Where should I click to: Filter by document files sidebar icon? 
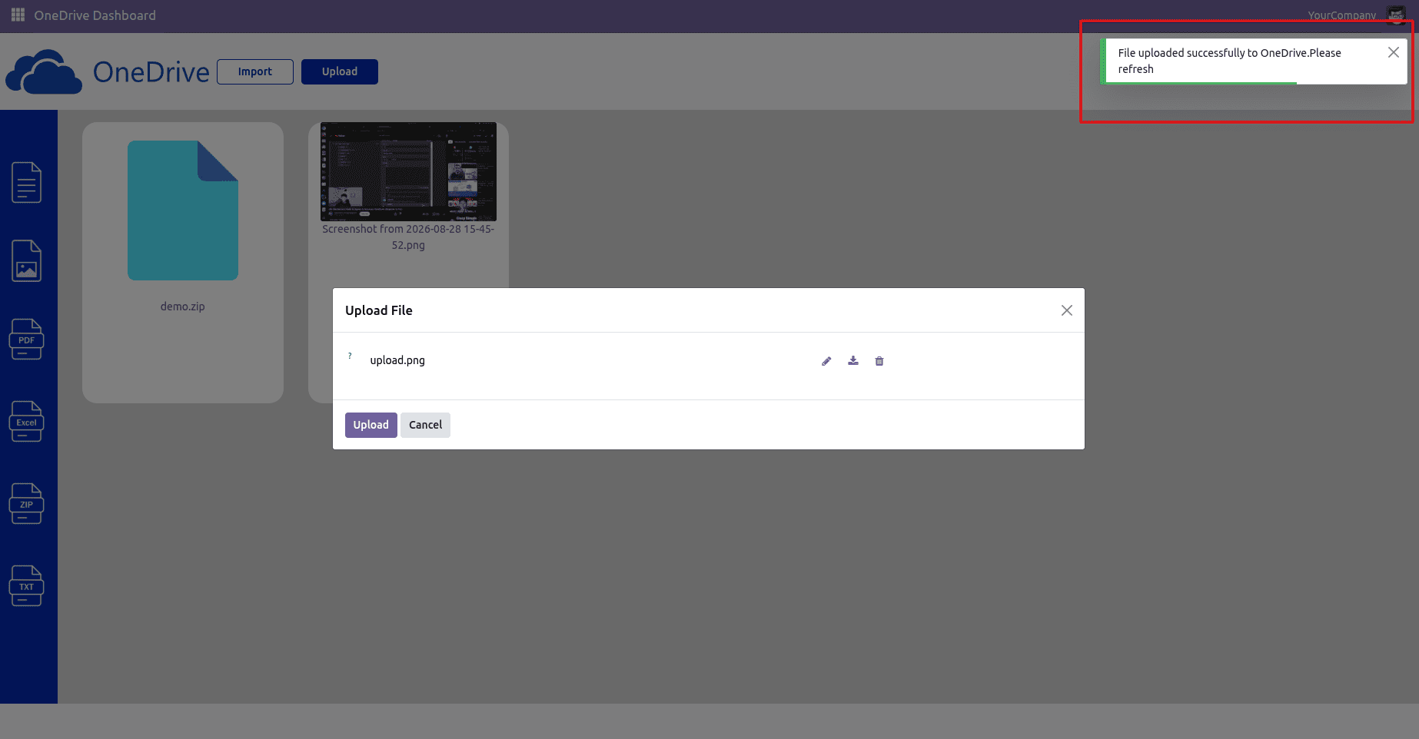26,182
